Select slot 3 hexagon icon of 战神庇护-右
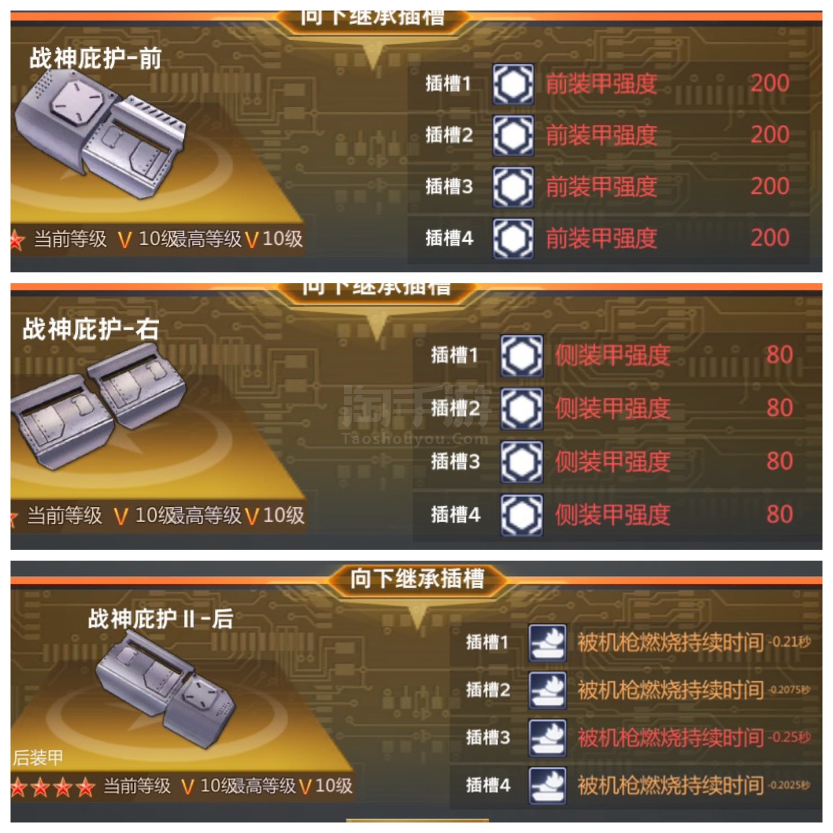Viewport: 833px width, 833px height. [521, 462]
